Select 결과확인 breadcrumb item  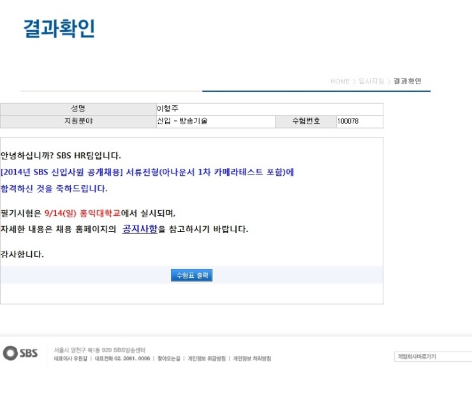tap(408, 81)
